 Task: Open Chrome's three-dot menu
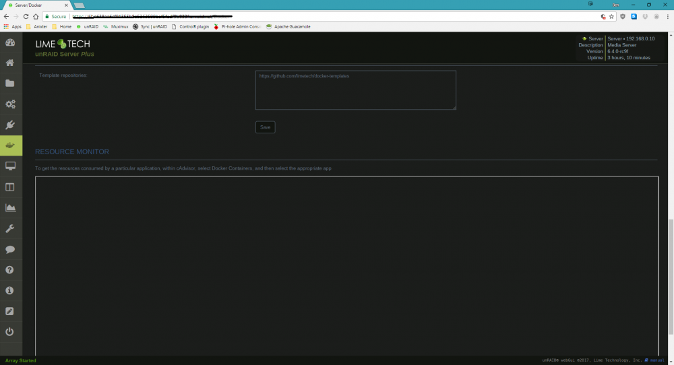pyautogui.click(x=667, y=16)
